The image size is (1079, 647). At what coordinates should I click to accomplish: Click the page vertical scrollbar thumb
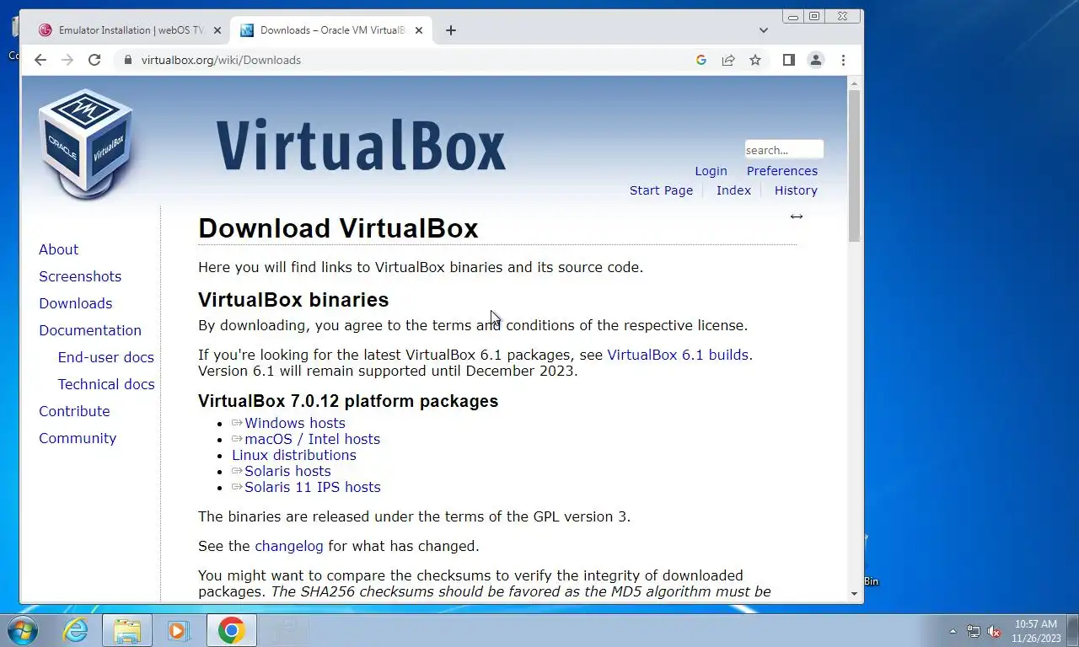(854, 166)
